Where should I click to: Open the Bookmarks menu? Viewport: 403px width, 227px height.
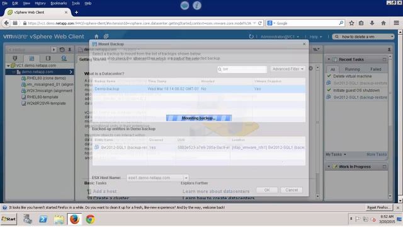click(x=59, y=3)
